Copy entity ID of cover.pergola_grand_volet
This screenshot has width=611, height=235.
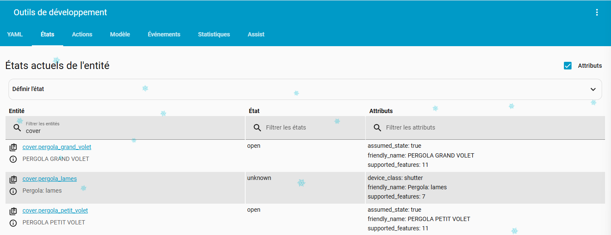pos(13,147)
